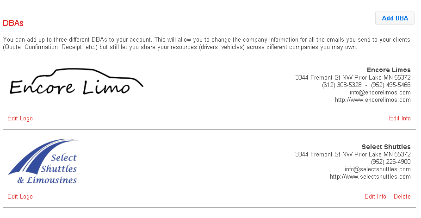Click the red DBAs heading
This screenshot has height=218, width=421.
tap(13, 23)
